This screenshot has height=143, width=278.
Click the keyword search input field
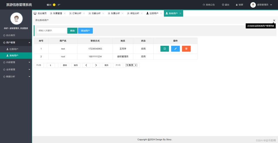click(52, 31)
